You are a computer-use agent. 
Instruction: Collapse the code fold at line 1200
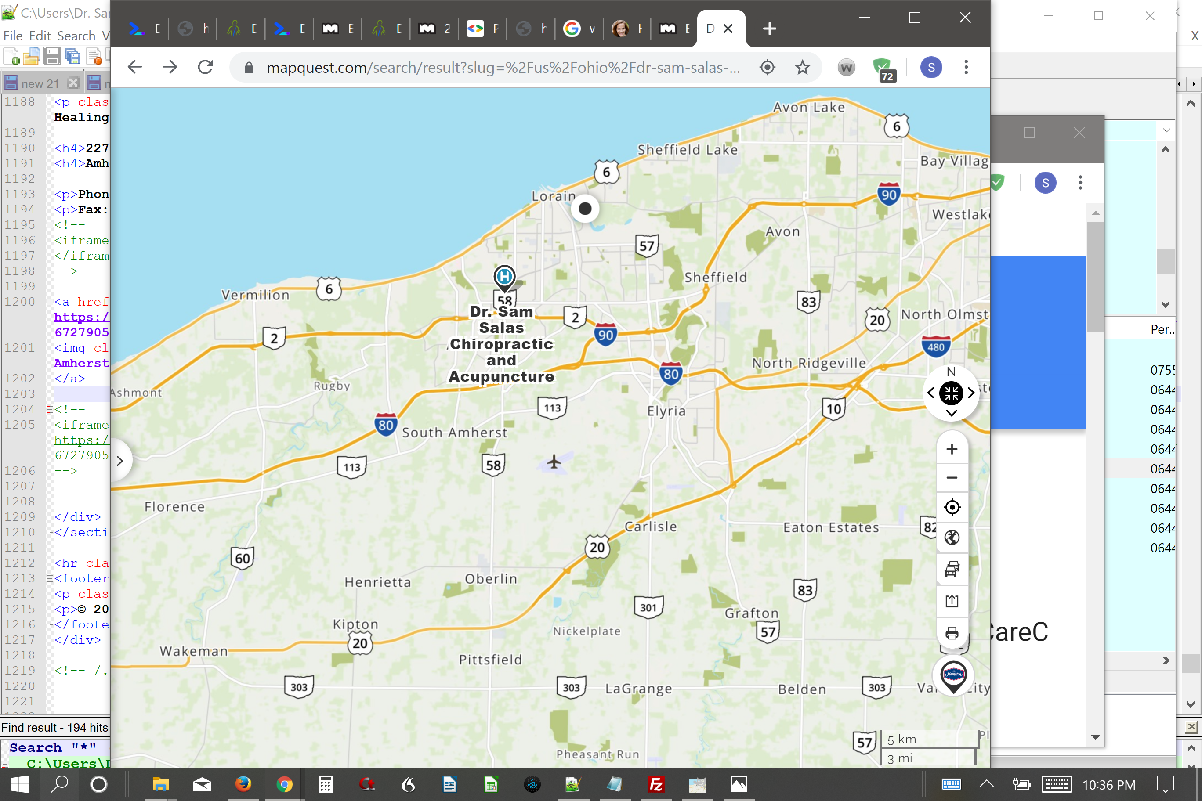click(50, 302)
